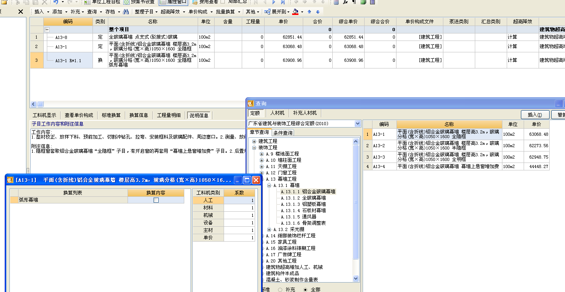This screenshot has height=292, width=565.
Task: Collapse the A.13.1 幕墙 node
Action: pos(269,185)
